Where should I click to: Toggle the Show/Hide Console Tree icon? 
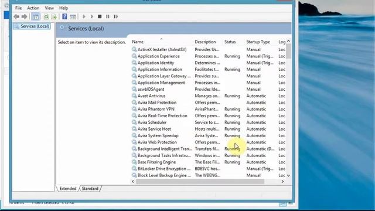pos(36,16)
